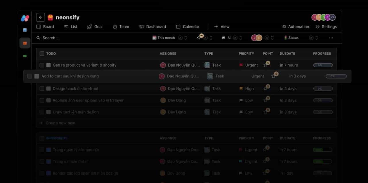368x183 pixels.
Task: Clear the Status filter
Action: (x=311, y=38)
